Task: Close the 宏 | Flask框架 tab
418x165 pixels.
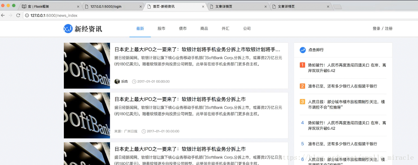Action: [78, 7]
